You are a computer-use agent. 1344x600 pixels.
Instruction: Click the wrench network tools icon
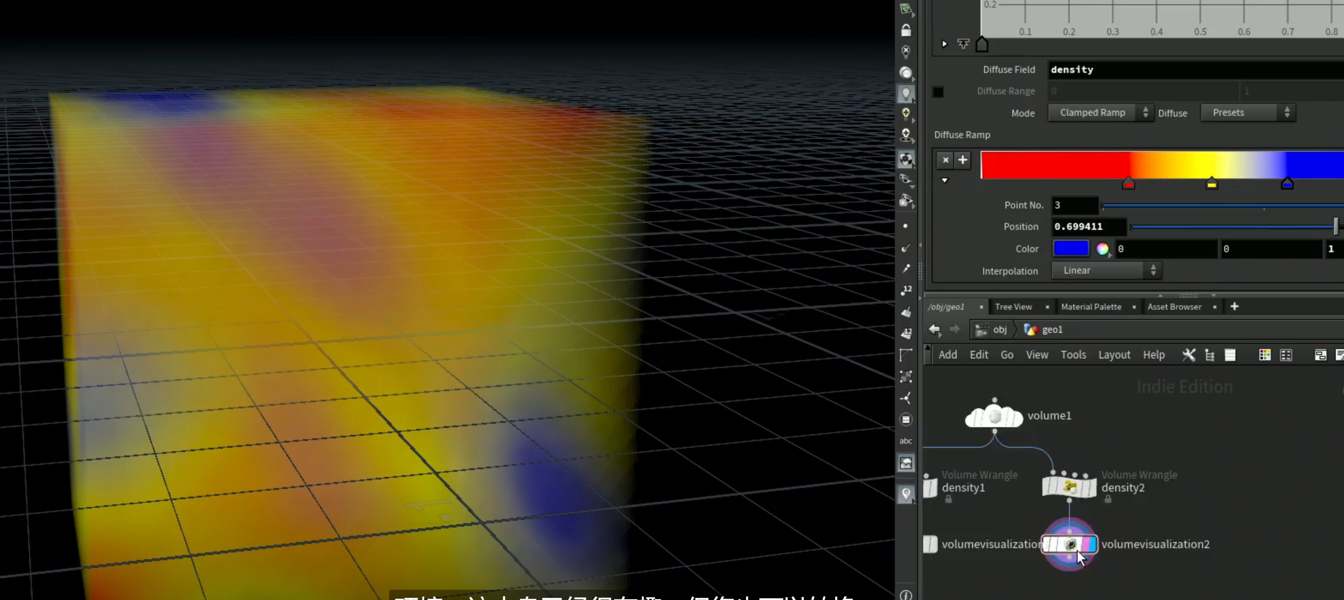coord(1189,355)
